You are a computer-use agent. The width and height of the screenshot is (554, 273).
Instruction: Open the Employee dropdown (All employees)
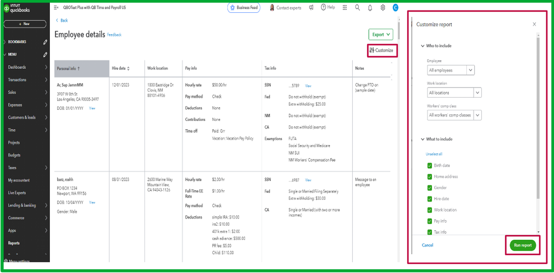(451, 70)
